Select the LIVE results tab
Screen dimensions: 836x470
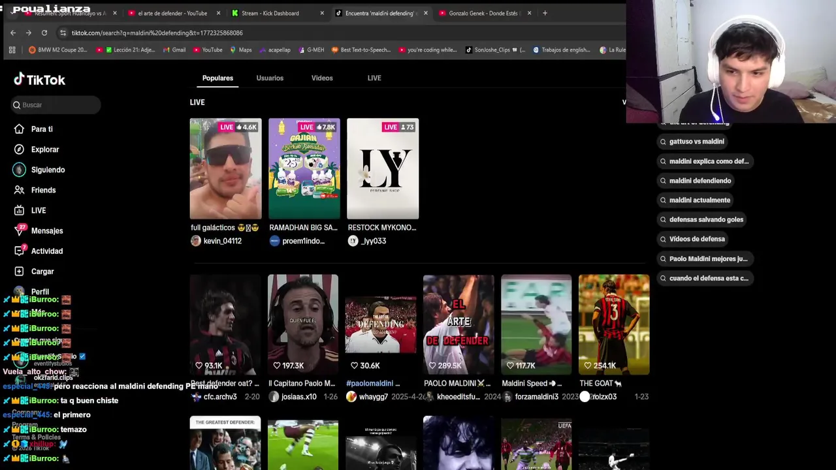374,78
